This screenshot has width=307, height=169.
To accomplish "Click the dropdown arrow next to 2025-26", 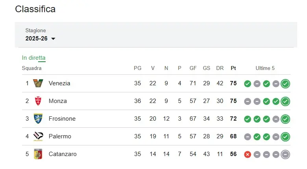I will (53, 39).
